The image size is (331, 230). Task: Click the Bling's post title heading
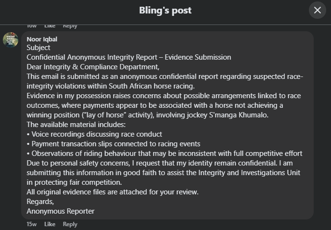(x=165, y=10)
